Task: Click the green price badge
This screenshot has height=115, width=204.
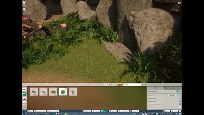Action: coord(178,92)
